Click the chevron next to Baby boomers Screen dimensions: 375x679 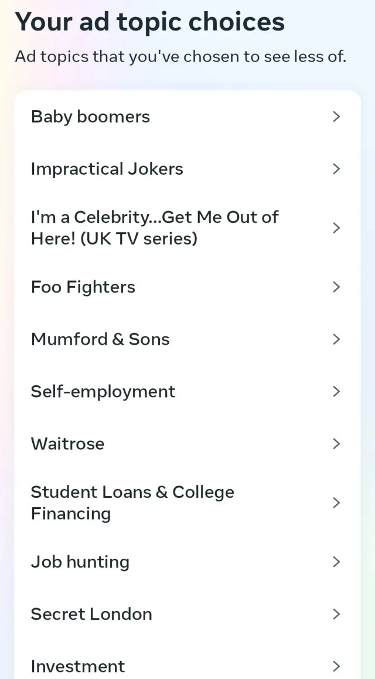point(336,117)
